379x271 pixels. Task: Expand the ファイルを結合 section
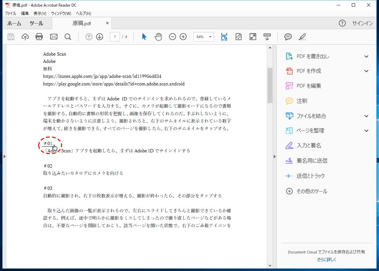coord(366,116)
